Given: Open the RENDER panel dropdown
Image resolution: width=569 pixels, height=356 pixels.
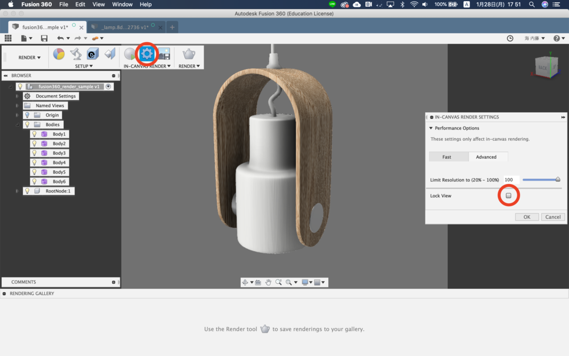Looking at the screenshot, I should (189, 66).
